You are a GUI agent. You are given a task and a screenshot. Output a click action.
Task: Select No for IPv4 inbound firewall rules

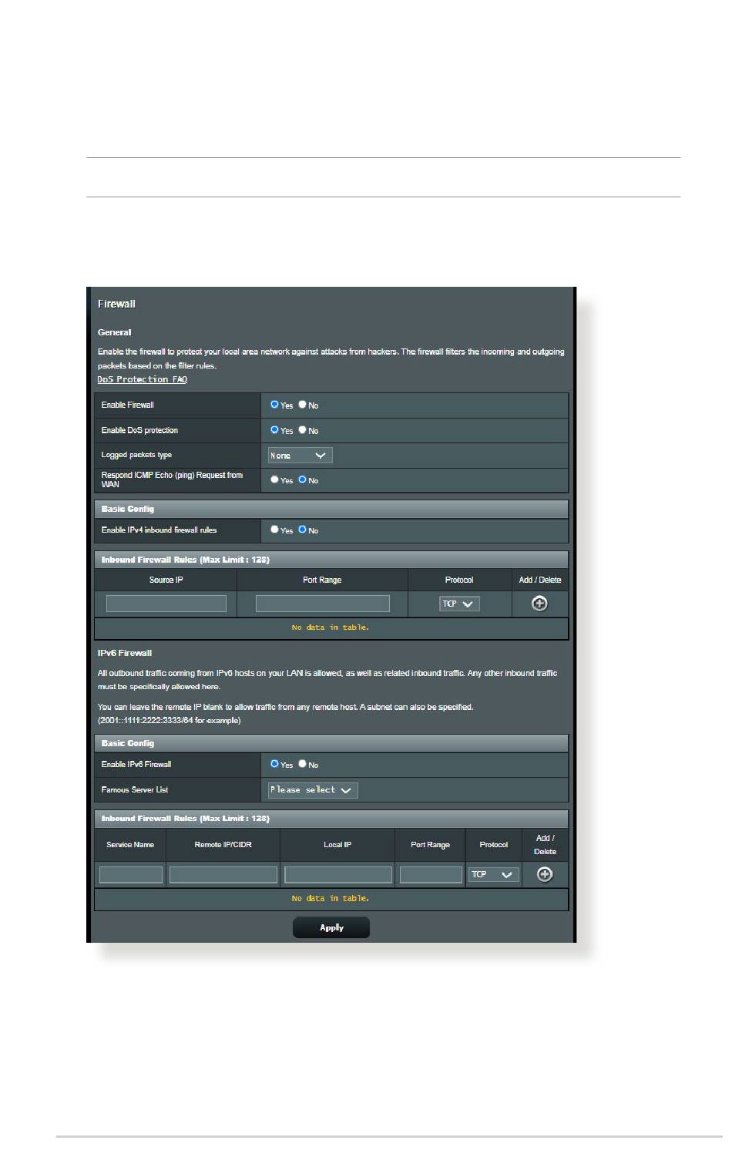pyautogui.click(x=303, y=530)
